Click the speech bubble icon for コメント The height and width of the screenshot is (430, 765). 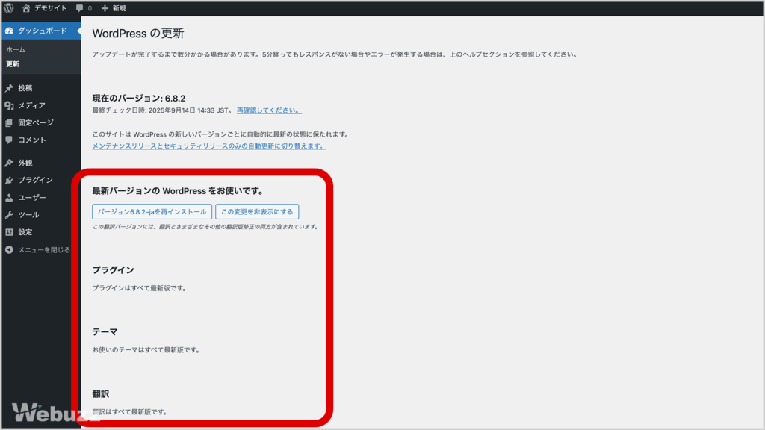[x=9, y=140]
